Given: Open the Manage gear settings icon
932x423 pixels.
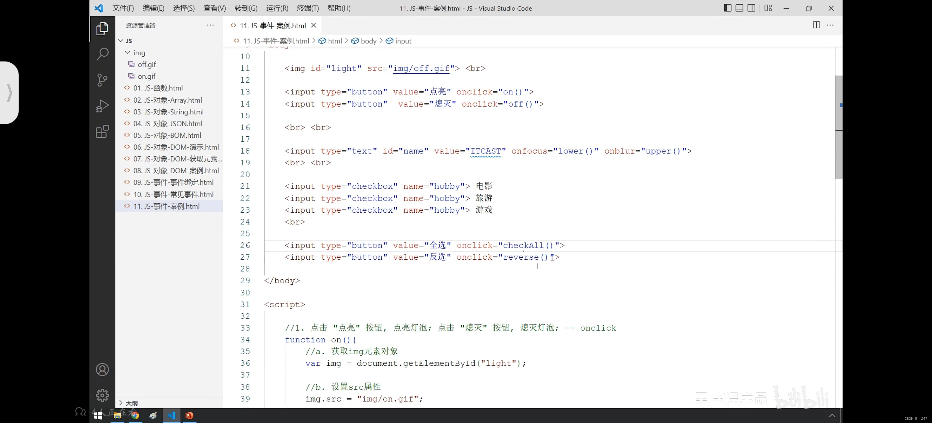Looking at the screenshot, I should point(102,395).
